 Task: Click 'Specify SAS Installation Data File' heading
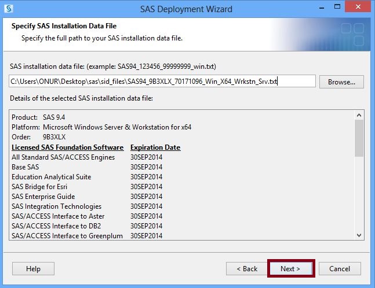tap(64, 26)
